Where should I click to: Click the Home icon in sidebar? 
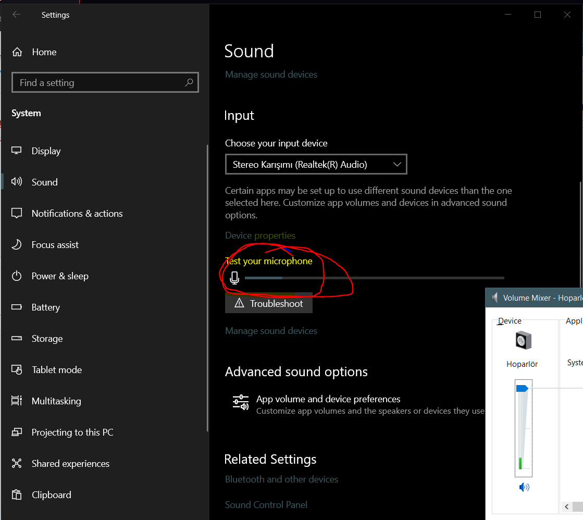pyautogui.click(x=17, y=52)
